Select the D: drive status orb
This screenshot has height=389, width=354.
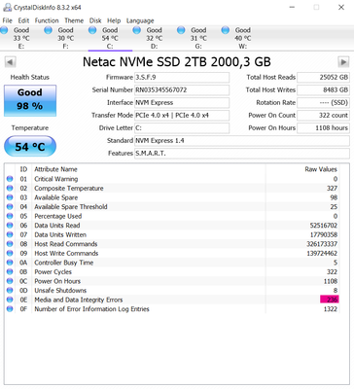pos(137,30)
